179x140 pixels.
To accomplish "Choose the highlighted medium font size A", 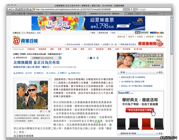I will (91, 58).
